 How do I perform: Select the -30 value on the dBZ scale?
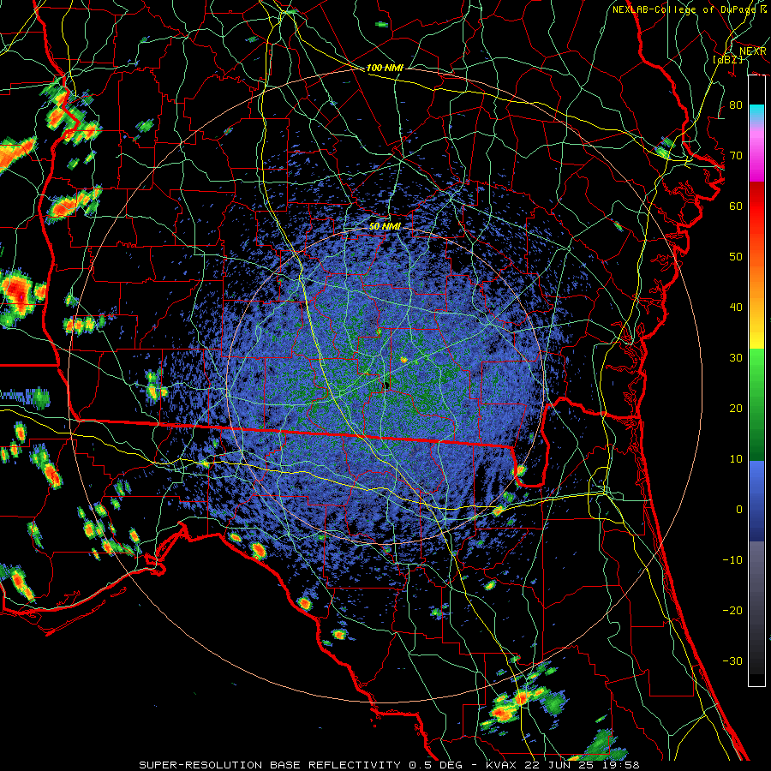click(x=732, y=661)
